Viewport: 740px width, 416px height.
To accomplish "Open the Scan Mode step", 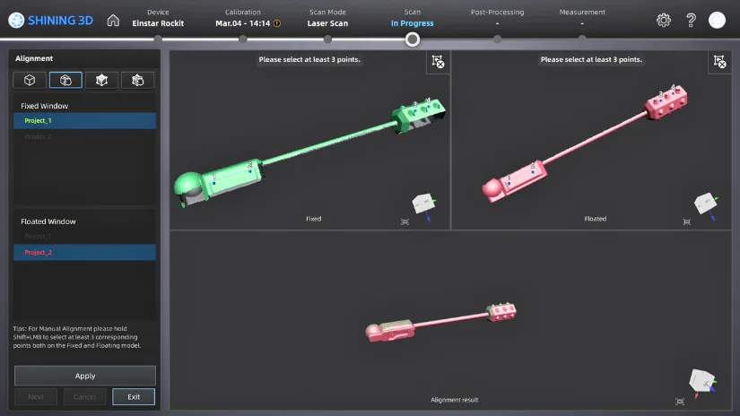I will click(x=327, y=18).
